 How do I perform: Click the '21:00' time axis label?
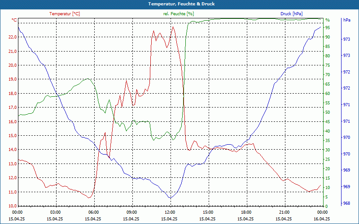point(284,212)
